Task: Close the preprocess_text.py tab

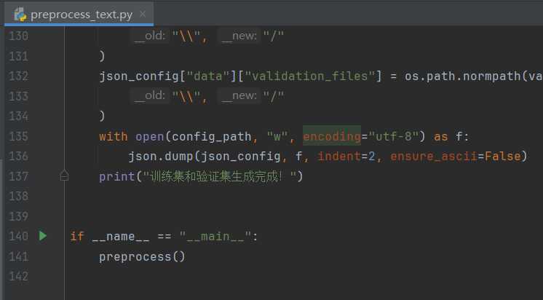Action: (143, 15)
